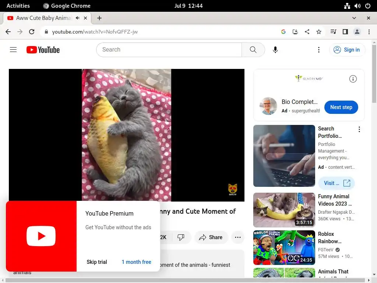Click Skip trial in Premium popup
Screen dimensions: 377x283
pos(97,262)
